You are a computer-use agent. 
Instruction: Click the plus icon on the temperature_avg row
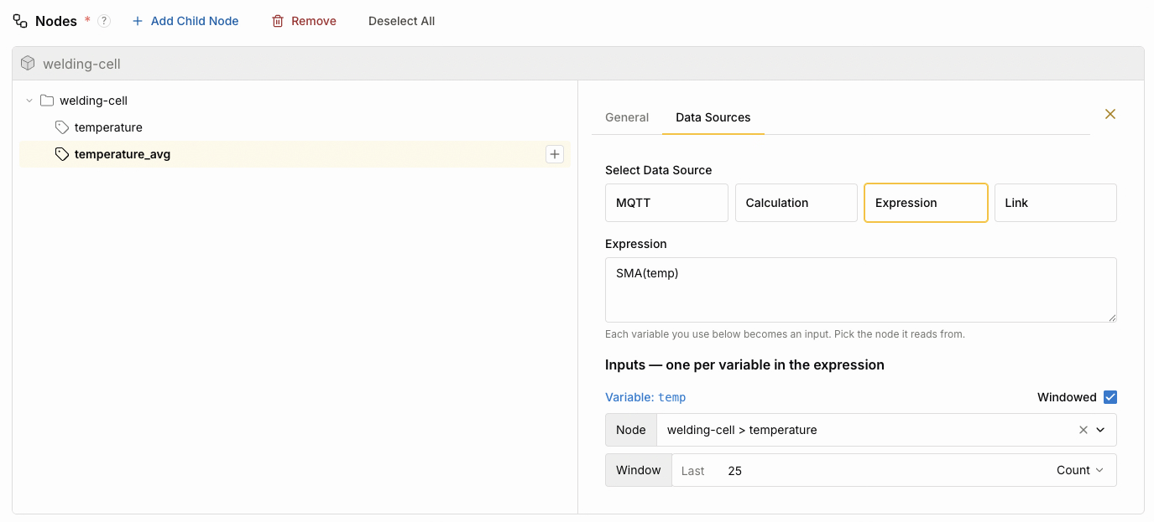(555, 154)
